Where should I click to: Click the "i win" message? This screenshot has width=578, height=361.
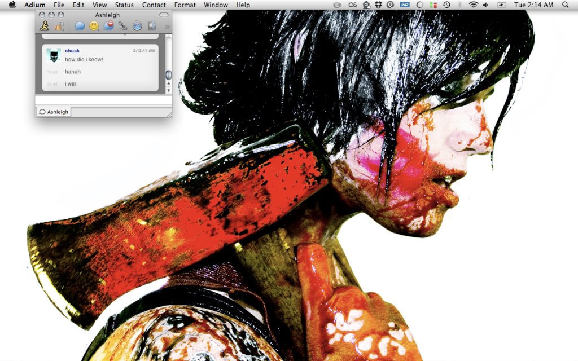(x=71, y=83)
